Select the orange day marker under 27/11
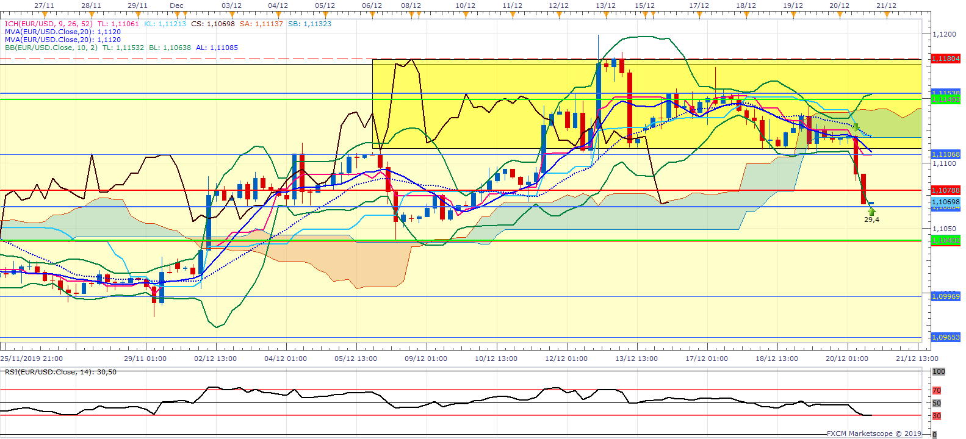The height and width of the screenshot is (439, 966). click(x=43, y=13)
